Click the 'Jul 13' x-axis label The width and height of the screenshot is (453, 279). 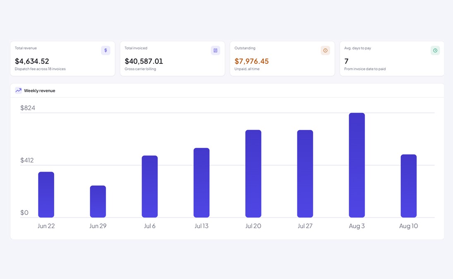coord(201,226)
